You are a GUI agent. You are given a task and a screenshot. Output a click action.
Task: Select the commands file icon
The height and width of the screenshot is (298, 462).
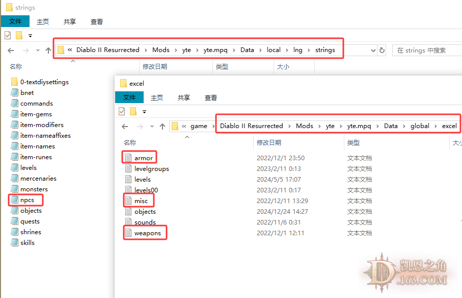click(x=14, y=103)
